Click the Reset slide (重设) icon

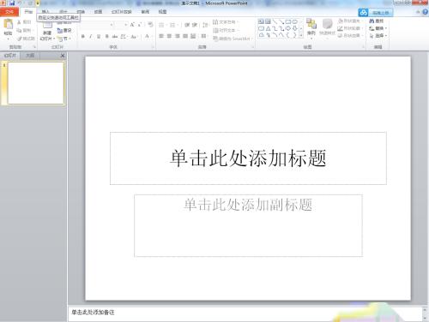[x=60, y=30]
